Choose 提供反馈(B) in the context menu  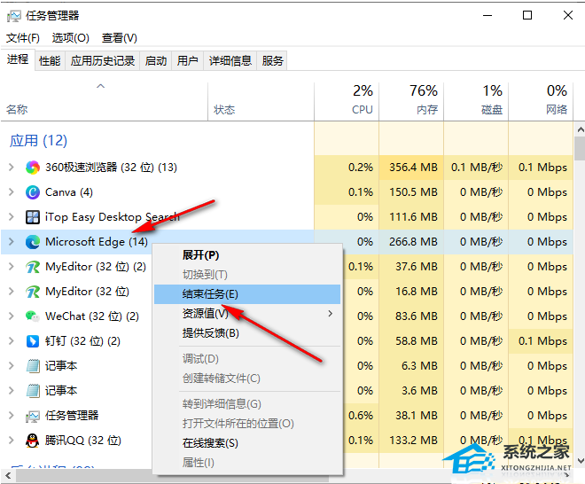coord(247,333)
